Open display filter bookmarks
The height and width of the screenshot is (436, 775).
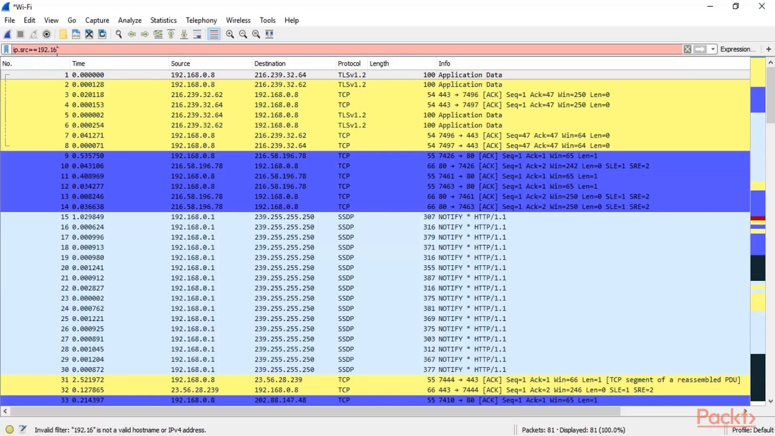[7, 50]
